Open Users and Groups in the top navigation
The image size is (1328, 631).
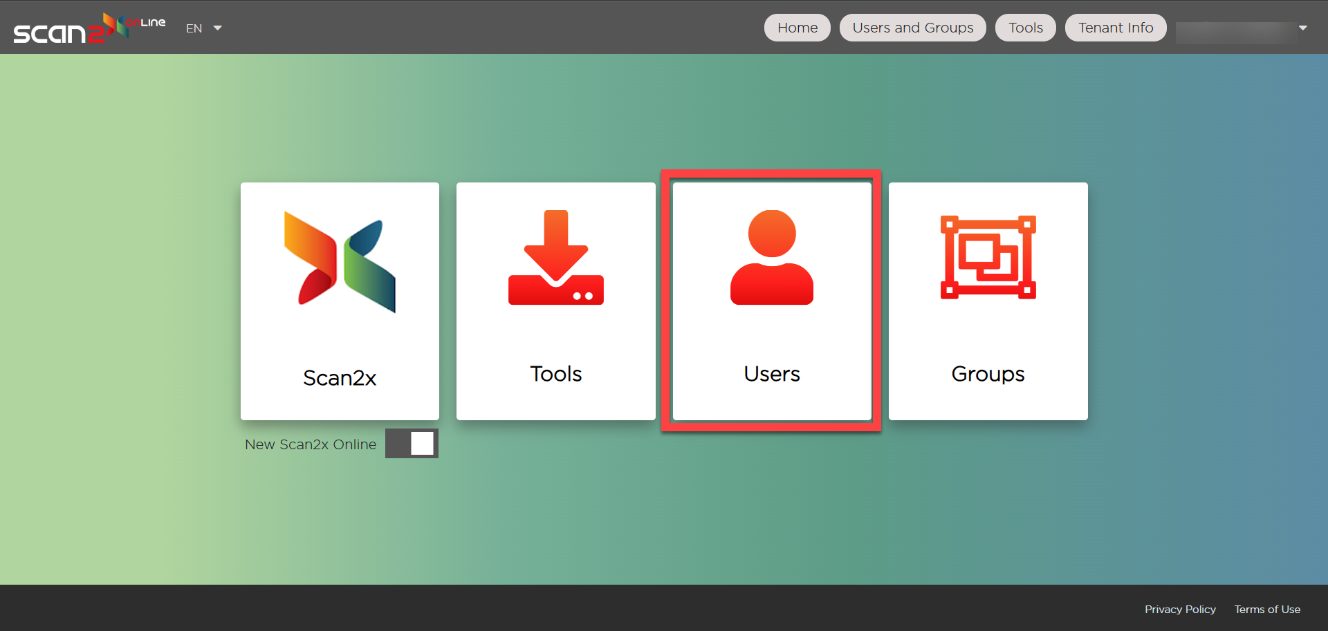coord(913,28)
